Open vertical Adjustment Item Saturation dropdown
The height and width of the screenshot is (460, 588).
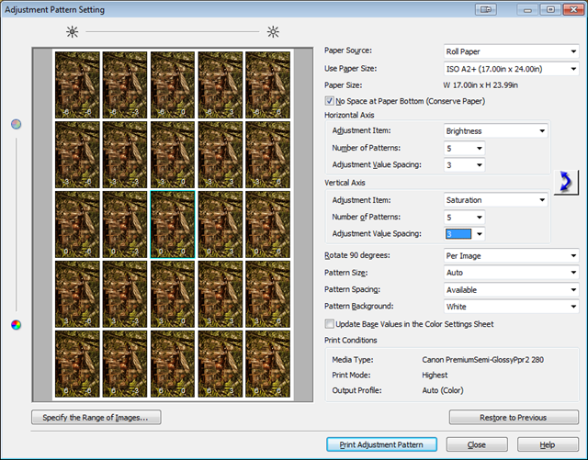tap(495, 200)
